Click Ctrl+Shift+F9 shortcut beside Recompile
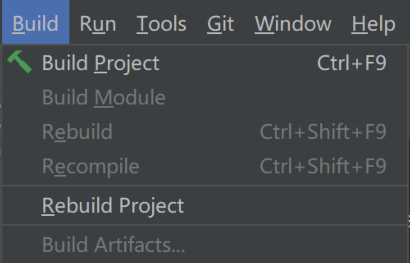Viewport: 410px width, 263px height. click(x=323, y=167)
